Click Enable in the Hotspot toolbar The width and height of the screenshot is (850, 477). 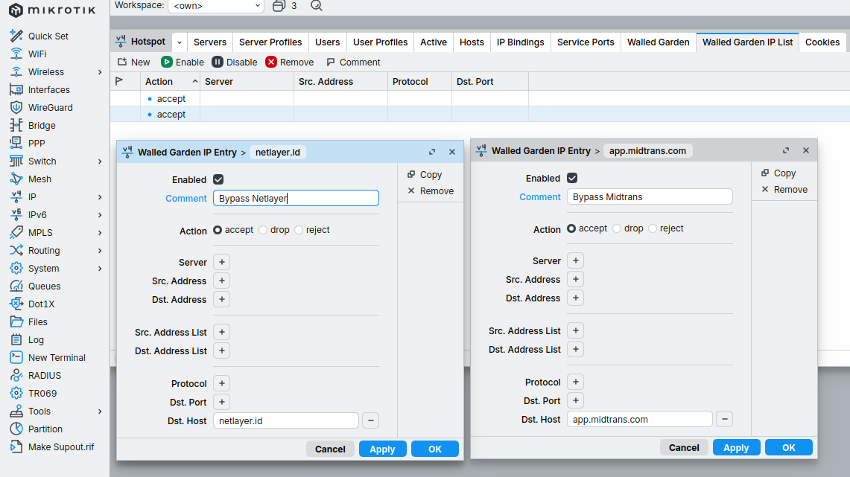coord(183,63)
